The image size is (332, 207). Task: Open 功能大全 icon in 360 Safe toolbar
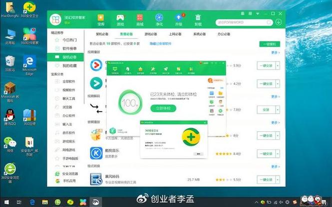click(179, 70)
